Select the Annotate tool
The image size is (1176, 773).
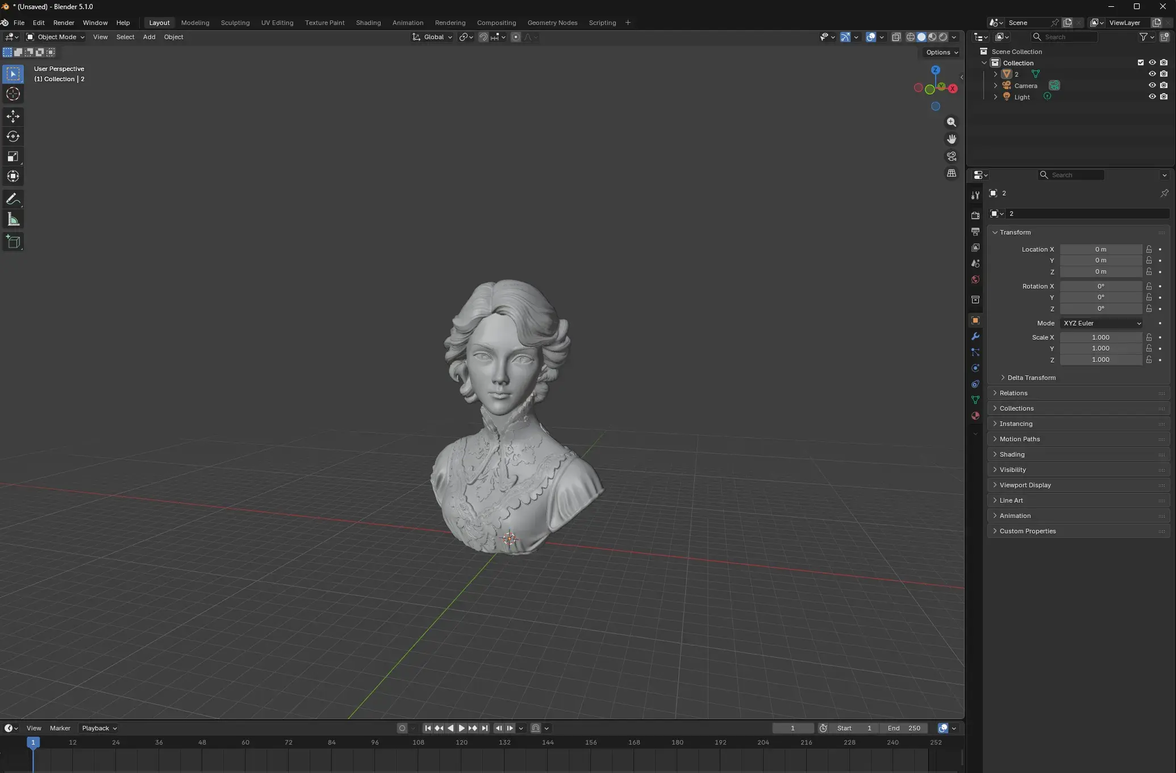point(13,199)
